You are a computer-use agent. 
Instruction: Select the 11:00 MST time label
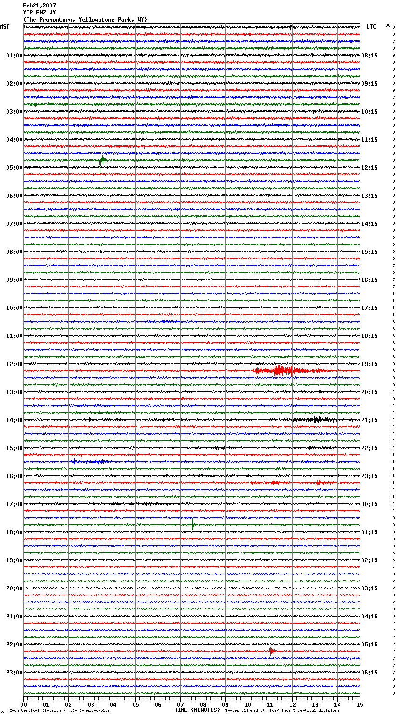point(14,336)
